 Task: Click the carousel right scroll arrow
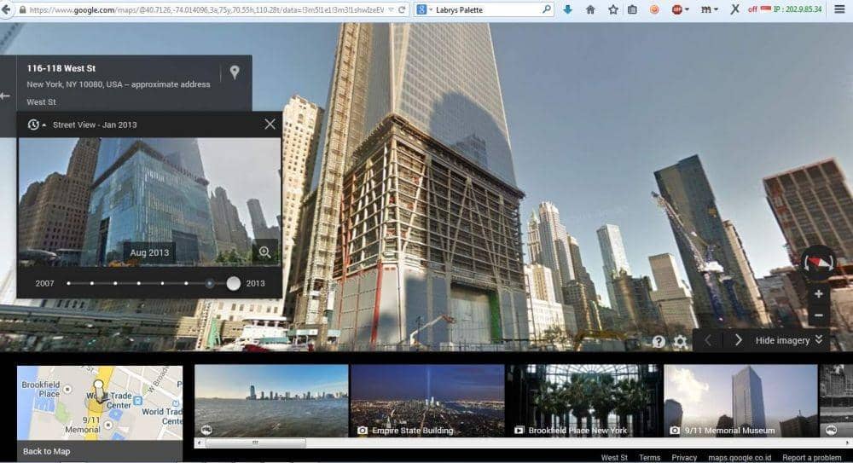848,443
